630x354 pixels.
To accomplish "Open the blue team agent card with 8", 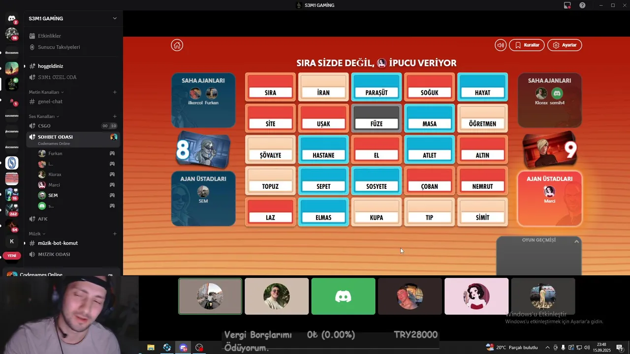I will (203, 150).
